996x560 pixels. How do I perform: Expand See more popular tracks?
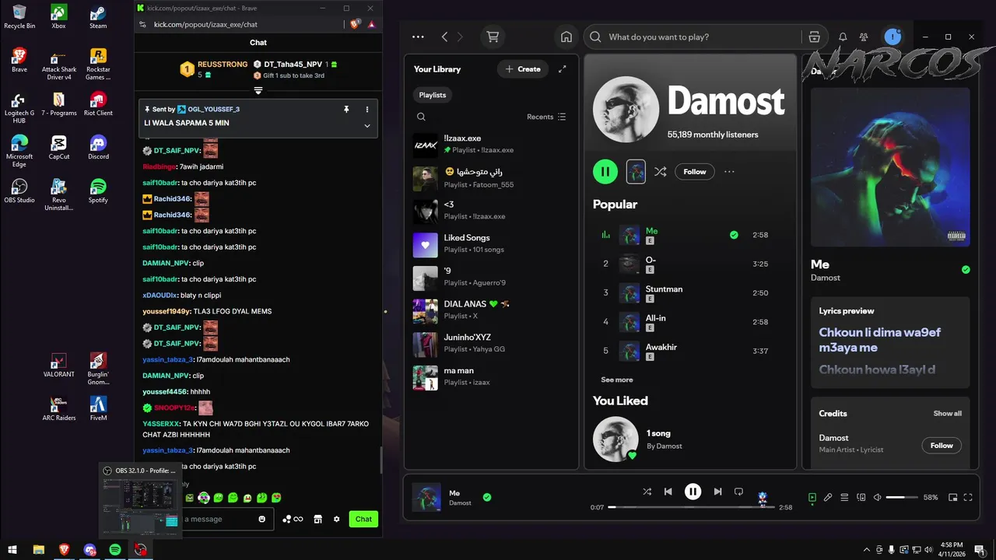click(617, 380)
